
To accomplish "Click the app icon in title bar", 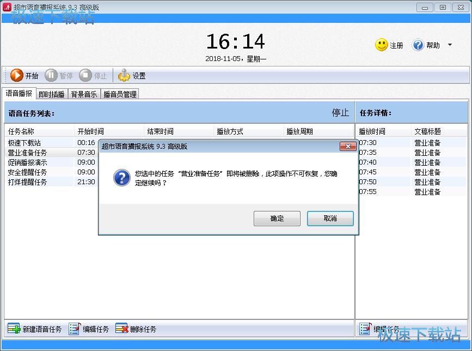I will click(7, 7).
